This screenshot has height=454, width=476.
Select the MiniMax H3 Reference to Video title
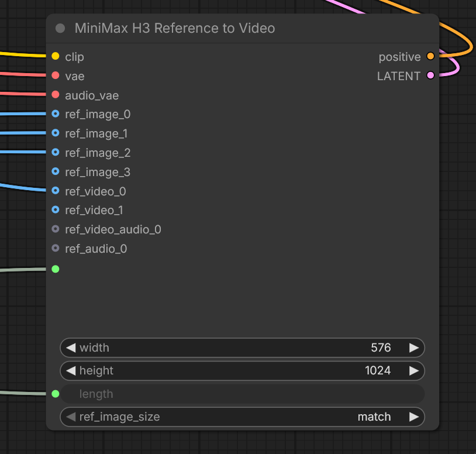175,28
